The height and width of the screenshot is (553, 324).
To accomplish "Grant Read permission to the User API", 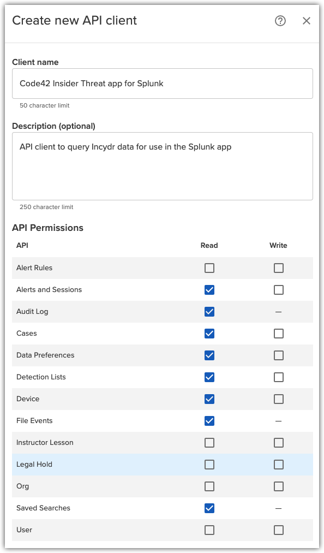I will [x=209, y=530].
